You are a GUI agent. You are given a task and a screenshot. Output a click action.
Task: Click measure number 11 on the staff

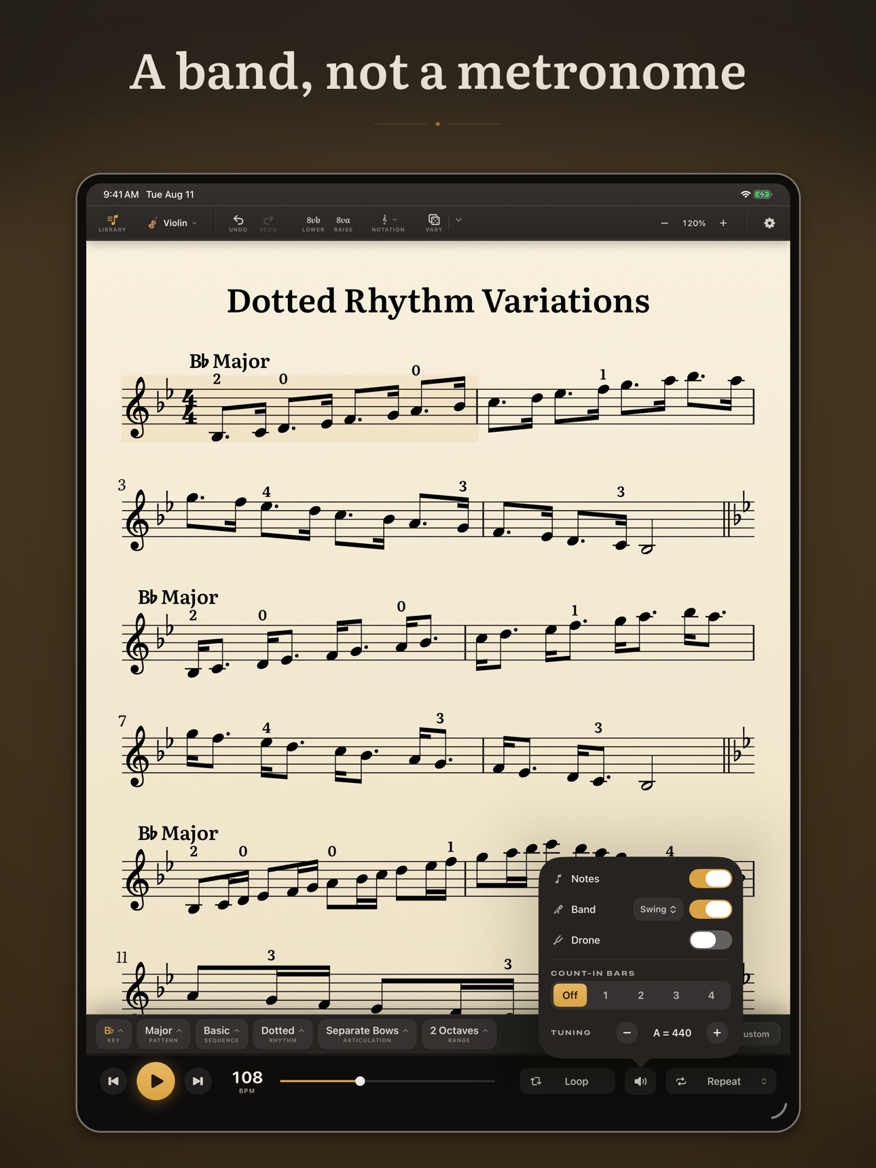[x=122, y=957]
